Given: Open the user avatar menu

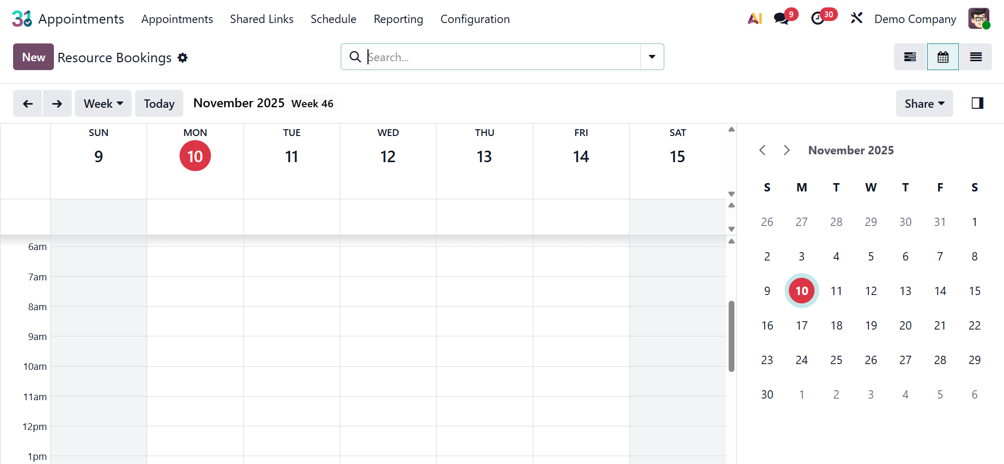Looking at the screenshot, I should (x=979, y=19).
